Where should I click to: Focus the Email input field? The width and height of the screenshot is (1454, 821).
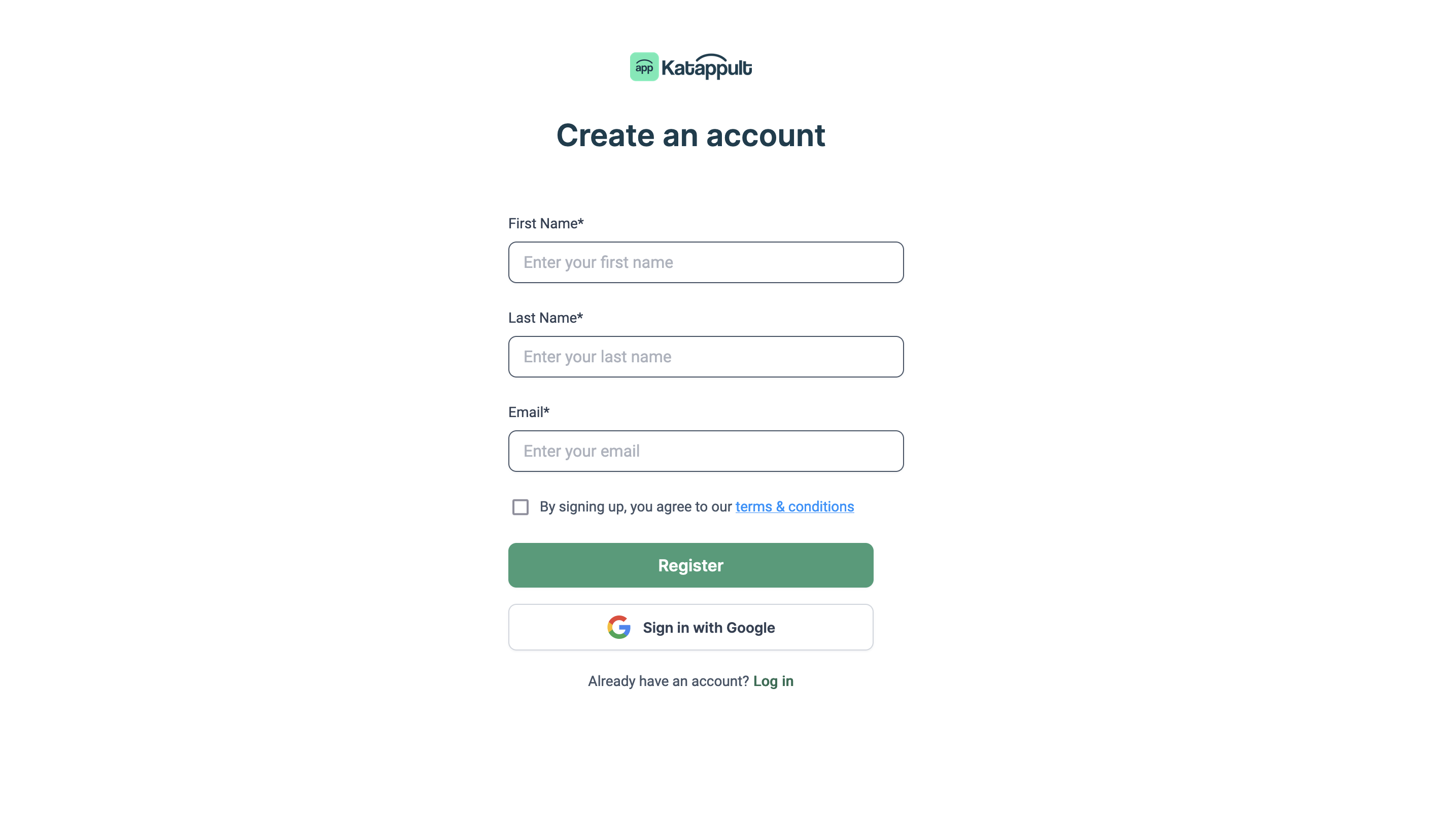pos(706,451)
